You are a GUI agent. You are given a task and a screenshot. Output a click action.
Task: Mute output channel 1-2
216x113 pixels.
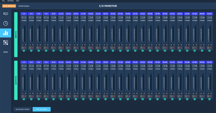25,96
